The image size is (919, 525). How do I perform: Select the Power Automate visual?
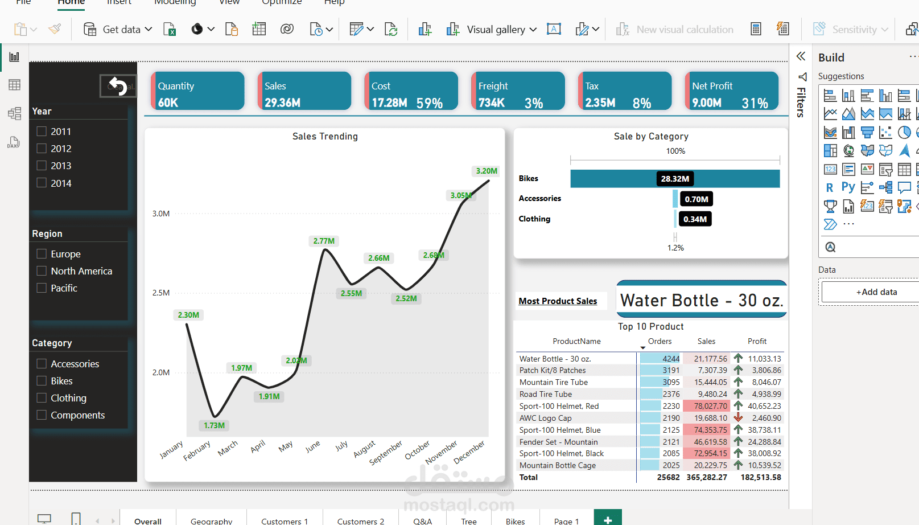pos(830,224)
